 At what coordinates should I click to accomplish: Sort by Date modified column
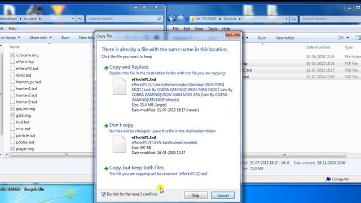pyautogui.click(x=318, y=47)
